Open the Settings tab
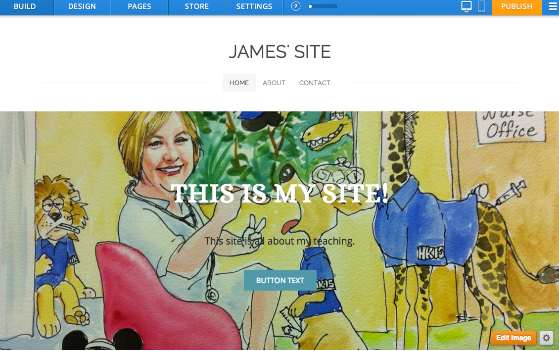The width and height of the screenshot is (559, 351). click(x=254, y=7)
